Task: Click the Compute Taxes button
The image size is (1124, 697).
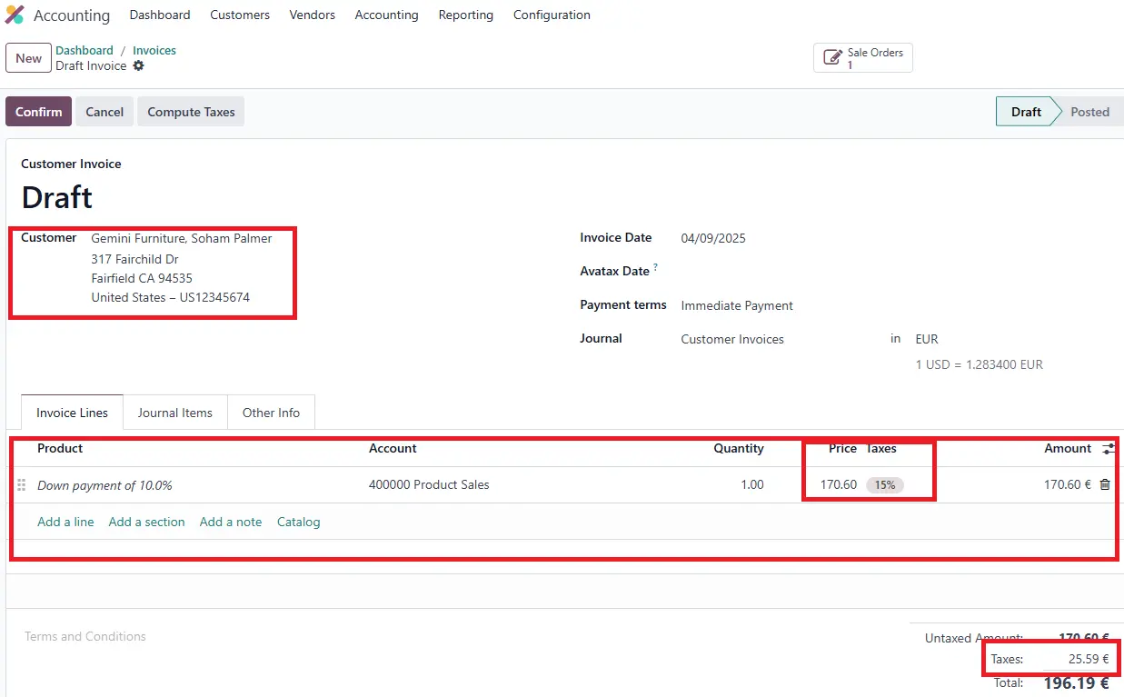Action: (191, 112)
